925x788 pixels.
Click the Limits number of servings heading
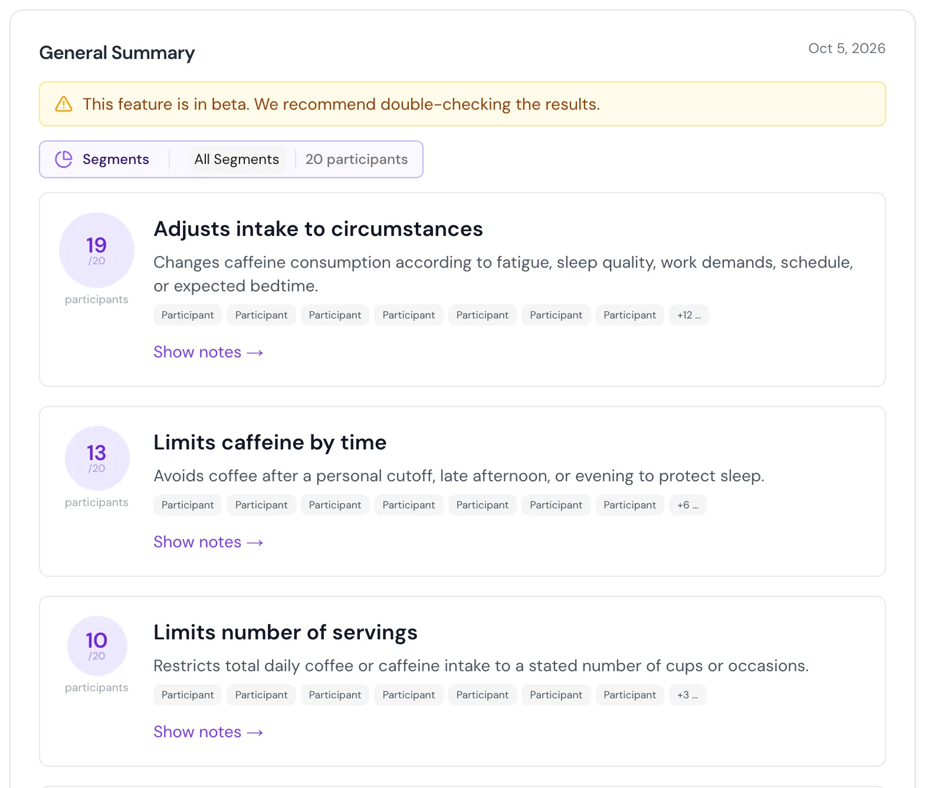pyautogui.click(x=286, y=632)
